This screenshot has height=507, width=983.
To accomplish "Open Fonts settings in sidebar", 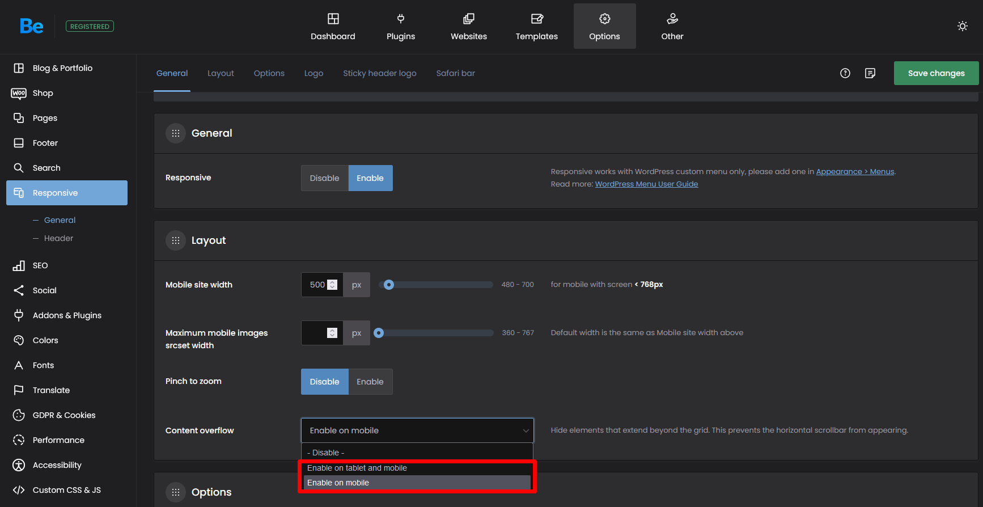I will click(67, 365).
